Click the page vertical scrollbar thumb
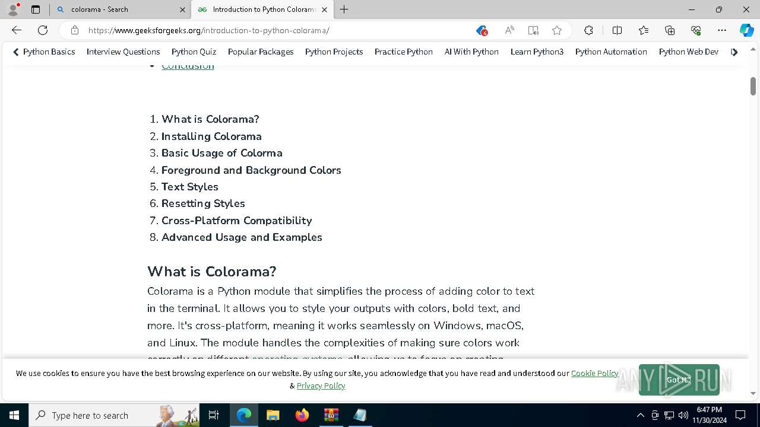 coord(753,86)
